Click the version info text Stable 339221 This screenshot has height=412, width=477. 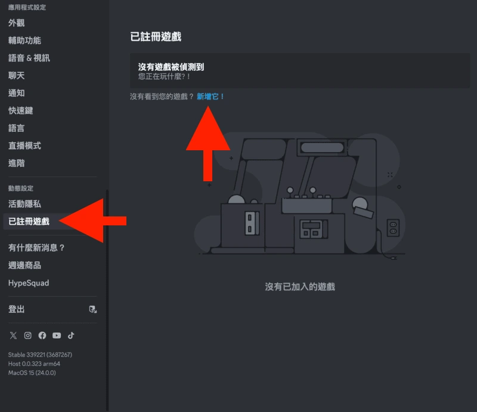coord(40,355)
